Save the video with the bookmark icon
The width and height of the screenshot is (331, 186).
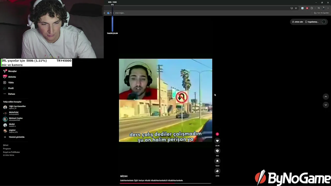click(x=217, y=161)
